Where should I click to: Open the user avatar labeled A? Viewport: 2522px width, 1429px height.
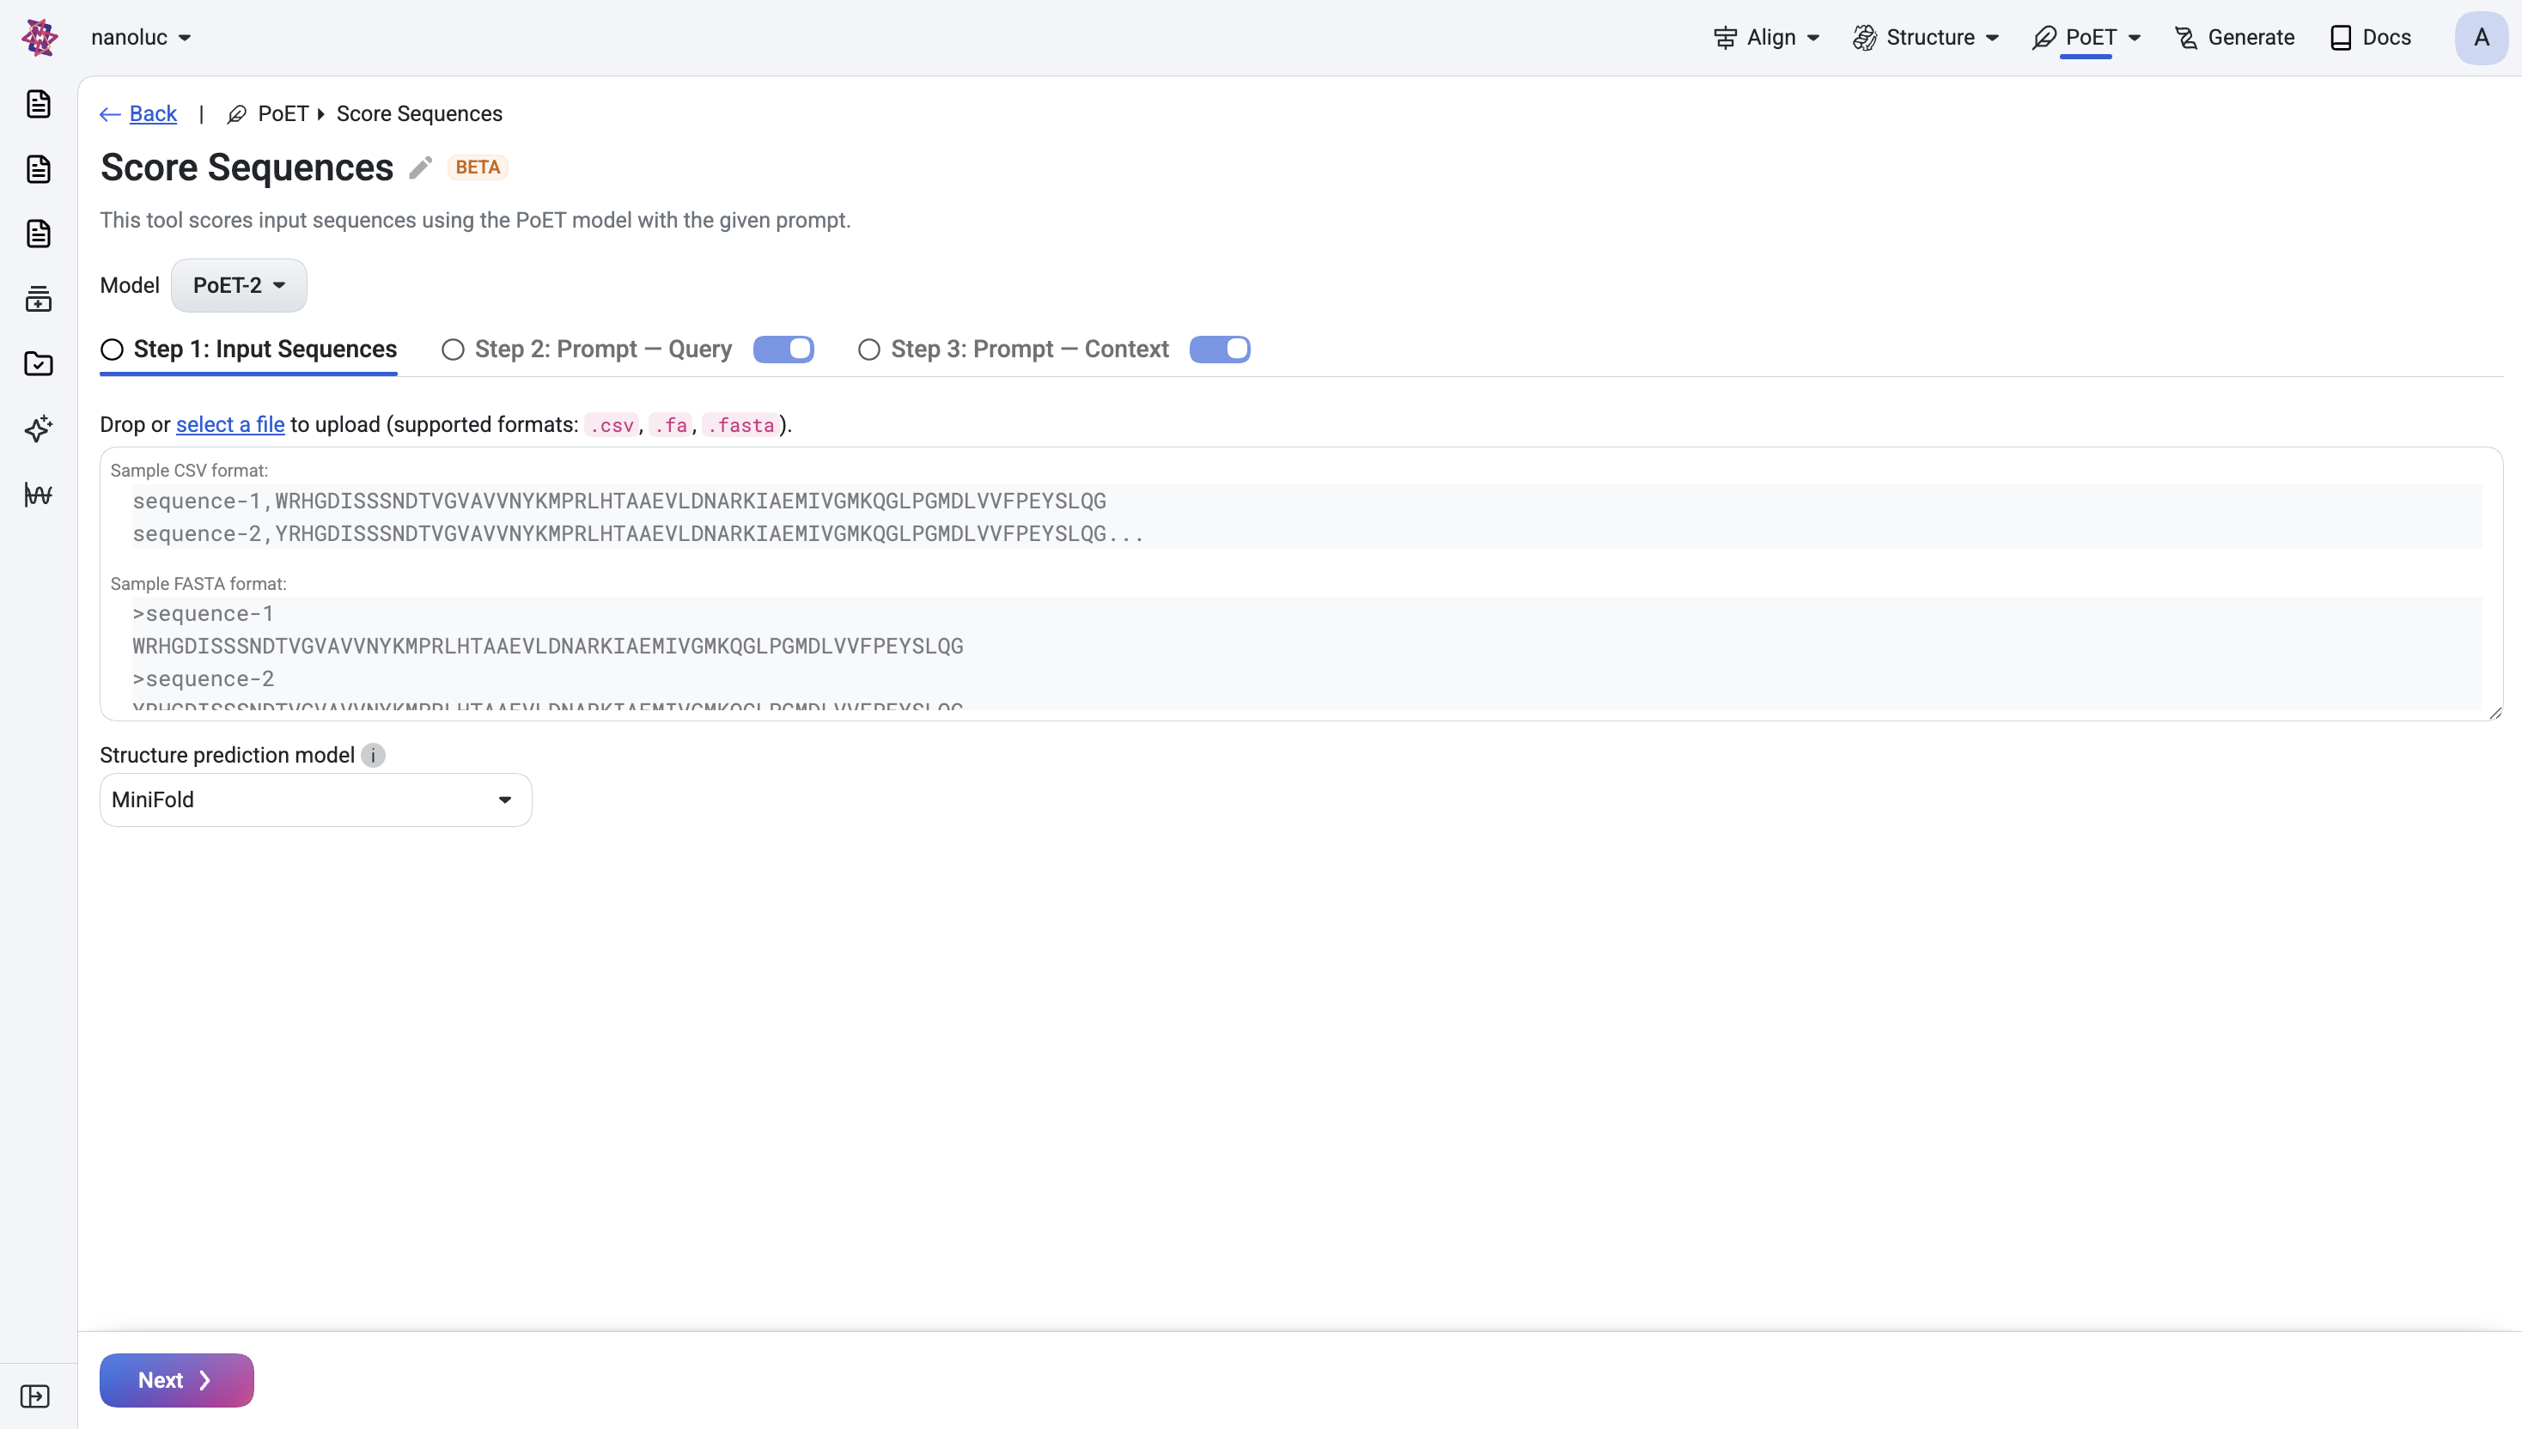pos(2481,37)
